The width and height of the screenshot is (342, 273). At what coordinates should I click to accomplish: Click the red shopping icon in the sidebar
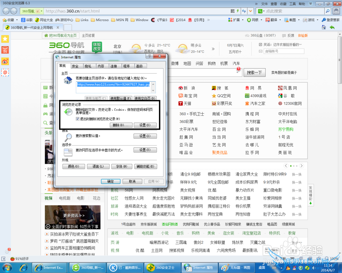click(x=5, y=50)
